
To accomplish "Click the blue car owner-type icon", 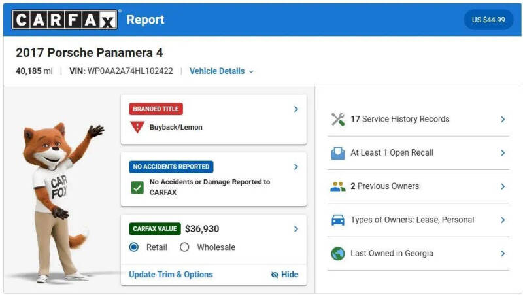I will tap(337, 220).
